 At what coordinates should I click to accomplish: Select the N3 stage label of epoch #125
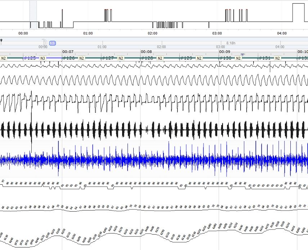43,58
